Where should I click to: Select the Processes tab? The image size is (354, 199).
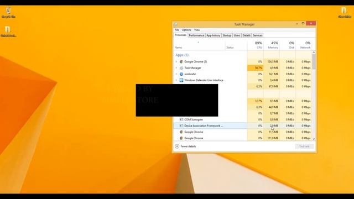(x=181, y=35)
